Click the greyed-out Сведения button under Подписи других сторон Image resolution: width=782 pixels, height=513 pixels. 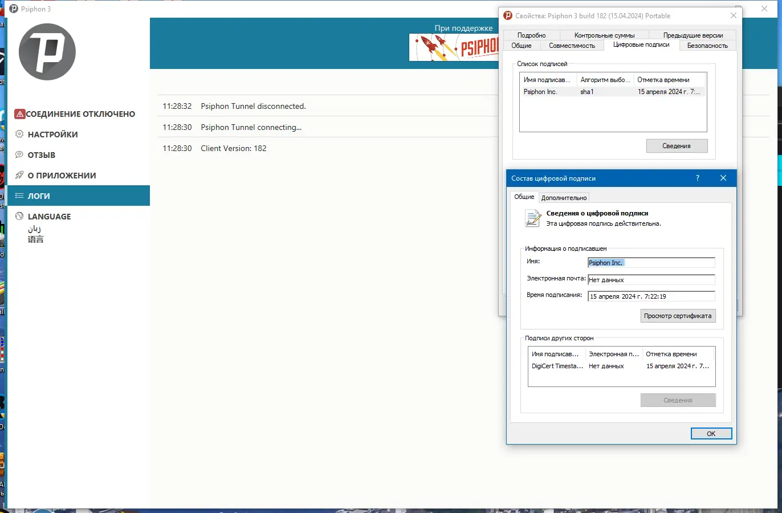click(x=678, y=400)
